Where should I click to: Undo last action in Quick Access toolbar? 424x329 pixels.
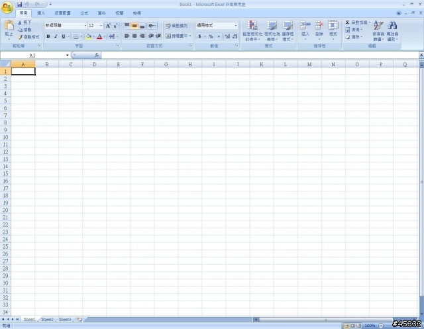tap(26, 5)
